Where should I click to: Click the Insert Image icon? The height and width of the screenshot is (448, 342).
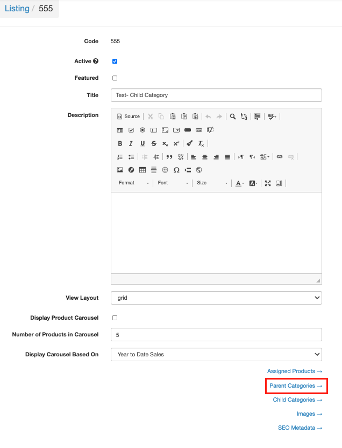pyautogui.click(x=120, y=170)
